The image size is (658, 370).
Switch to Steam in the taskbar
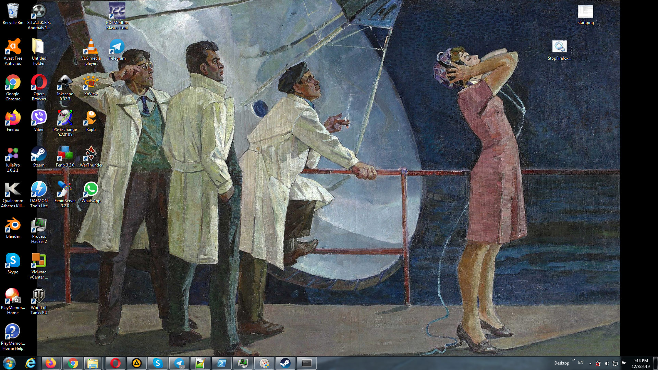coord(285,363)
